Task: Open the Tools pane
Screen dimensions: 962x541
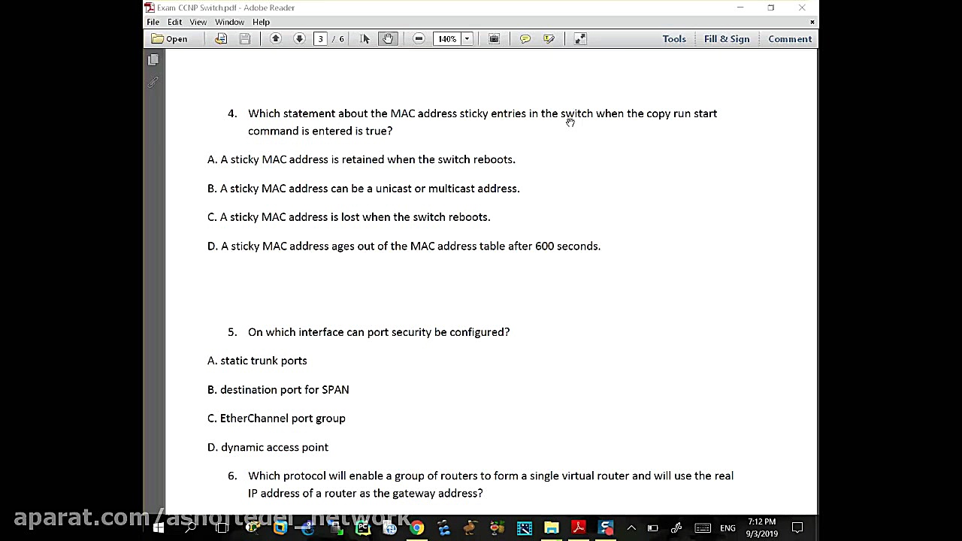Action: click(674, 39)
